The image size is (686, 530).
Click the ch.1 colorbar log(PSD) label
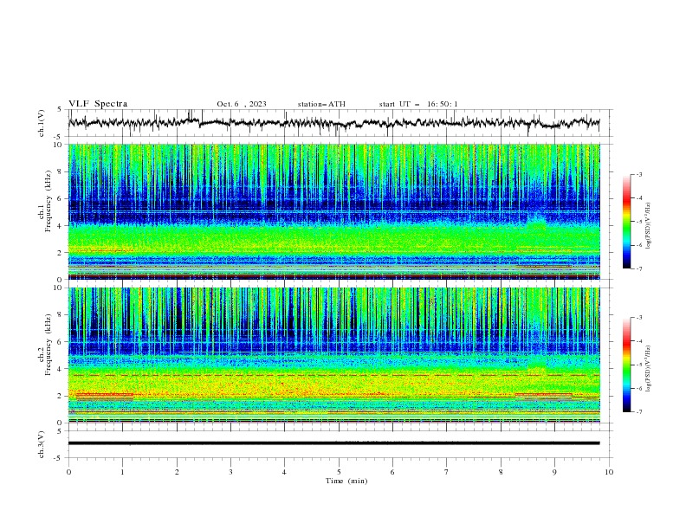coord(649,226)
